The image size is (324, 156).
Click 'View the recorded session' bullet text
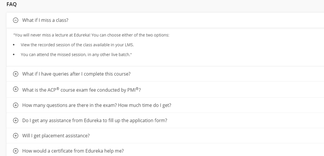(x=77, y=45)
